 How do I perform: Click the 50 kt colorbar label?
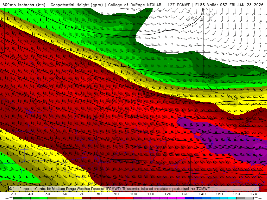tap(48, 194)
